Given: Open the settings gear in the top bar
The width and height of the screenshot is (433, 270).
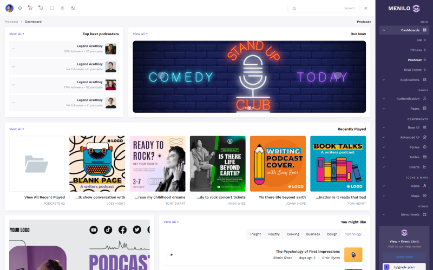Looking at the screenshot, I should 20,8.
